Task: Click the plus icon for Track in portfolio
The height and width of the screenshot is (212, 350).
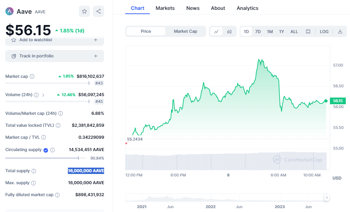Action: [96, 56]
